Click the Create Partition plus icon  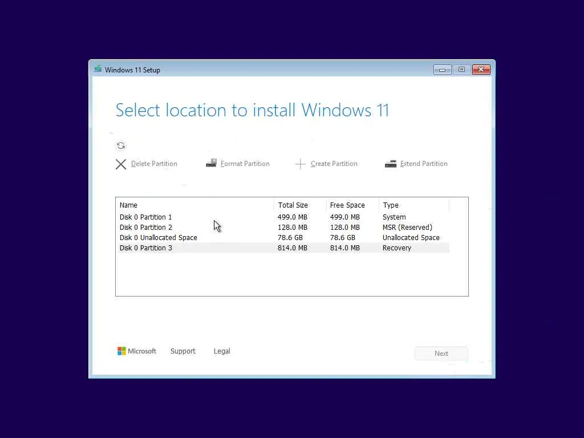coord(300,164)
